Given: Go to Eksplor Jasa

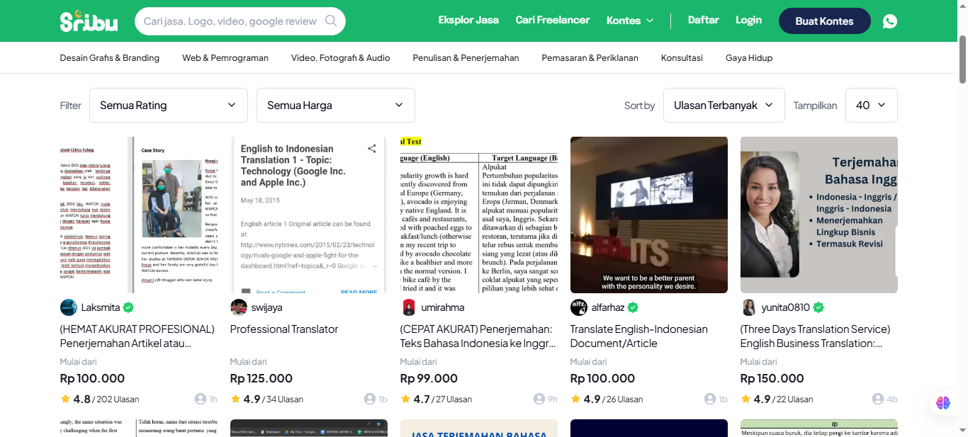Looking at the screenshot, I should point(468,20).
